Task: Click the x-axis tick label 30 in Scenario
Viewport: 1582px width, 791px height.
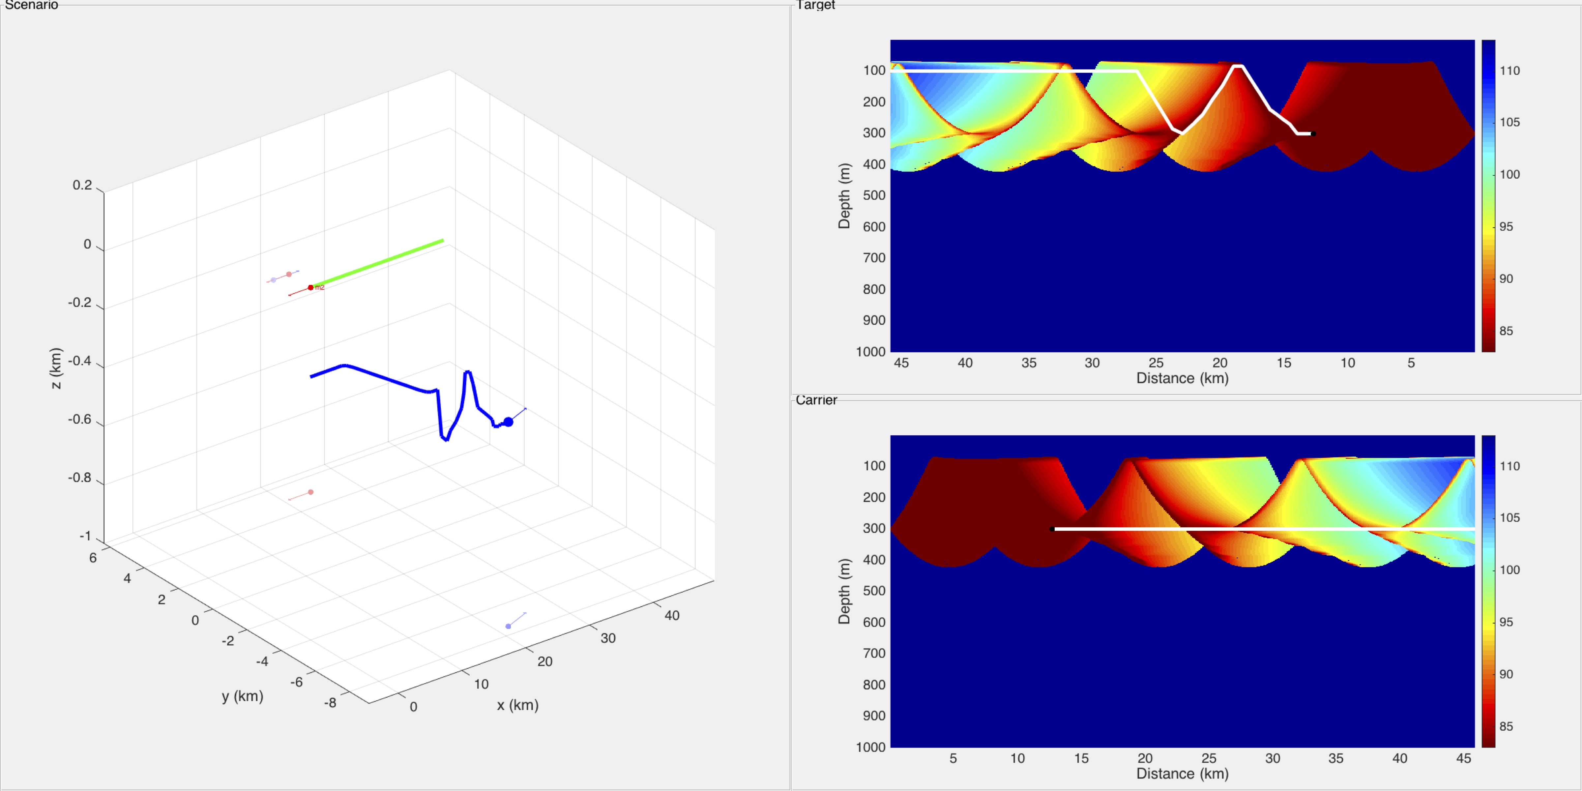Action: (608, 638)
